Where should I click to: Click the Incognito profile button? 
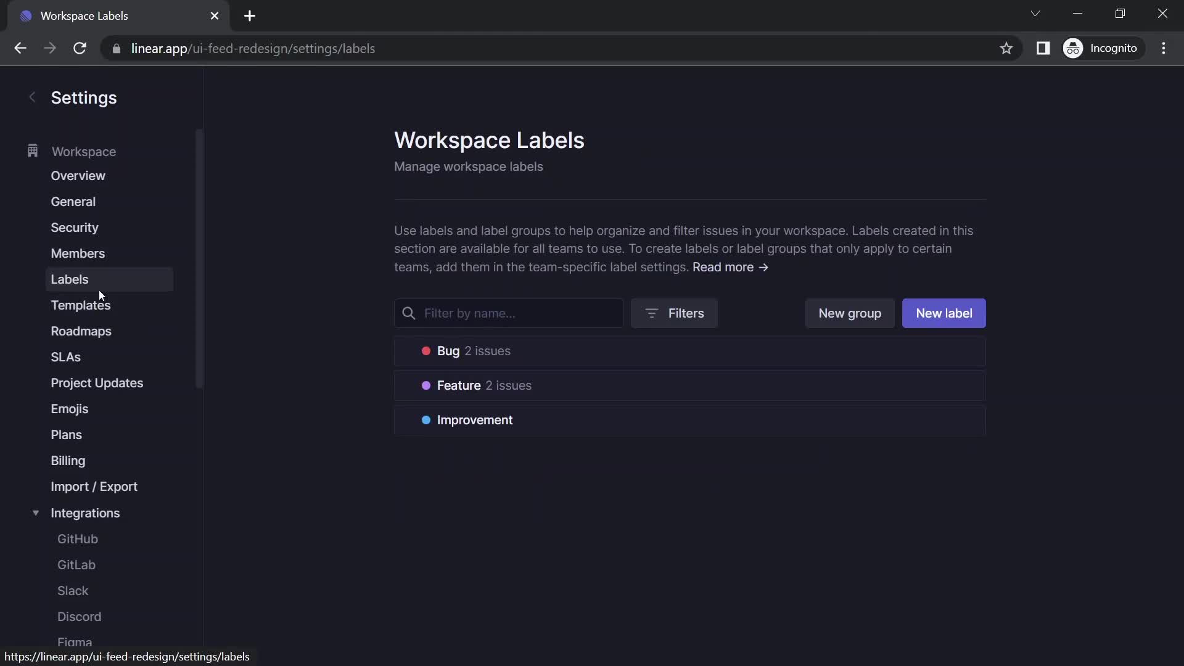coord(1103,48)
